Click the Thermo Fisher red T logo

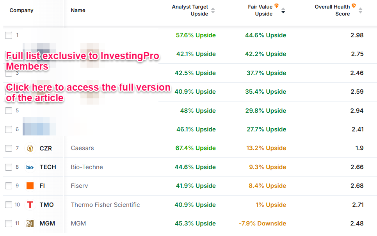point(30,205)
